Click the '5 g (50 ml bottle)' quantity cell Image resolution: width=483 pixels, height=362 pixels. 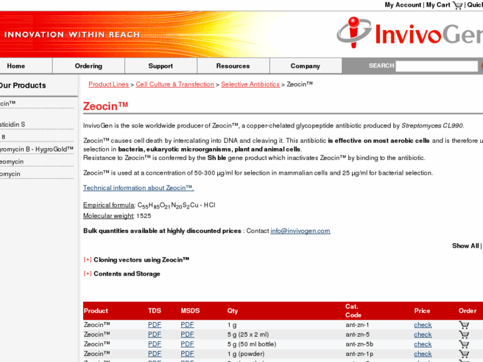(252, 344)
